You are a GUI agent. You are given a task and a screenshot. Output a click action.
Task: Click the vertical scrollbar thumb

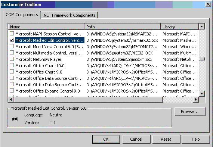(201, 59)
